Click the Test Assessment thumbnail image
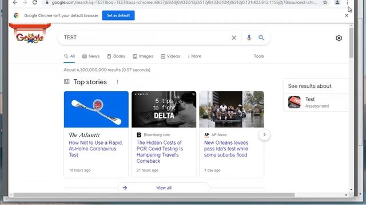This screenshot has height=205, width=366. pos(294,102)
